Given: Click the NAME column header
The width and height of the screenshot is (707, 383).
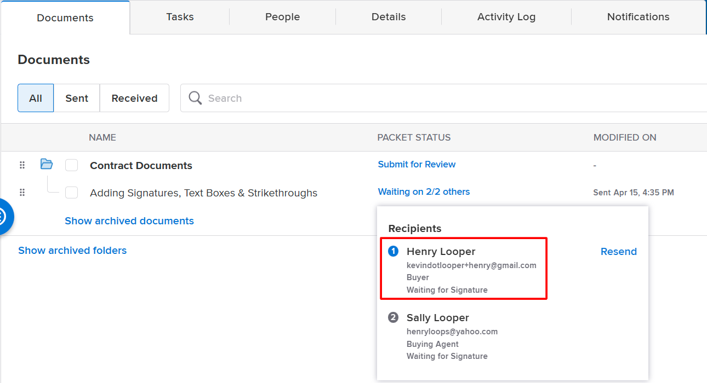Looking at the screenshot, I should (102, 137).
